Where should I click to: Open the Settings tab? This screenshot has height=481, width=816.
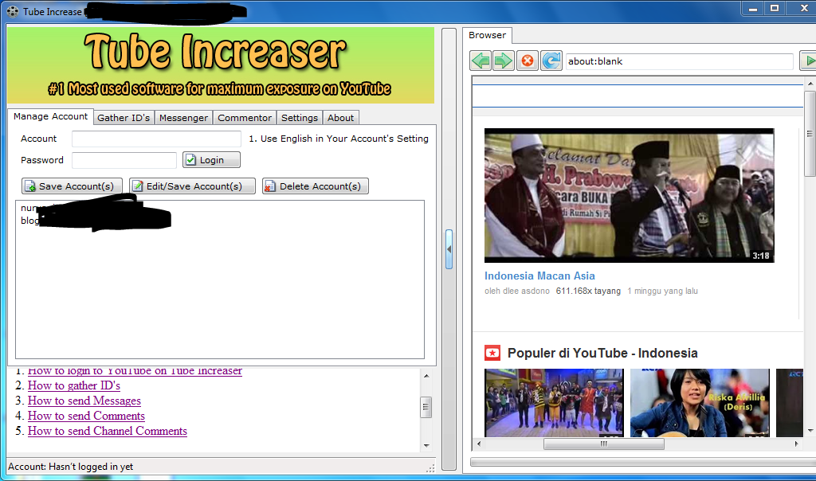[x=300, y=118]
